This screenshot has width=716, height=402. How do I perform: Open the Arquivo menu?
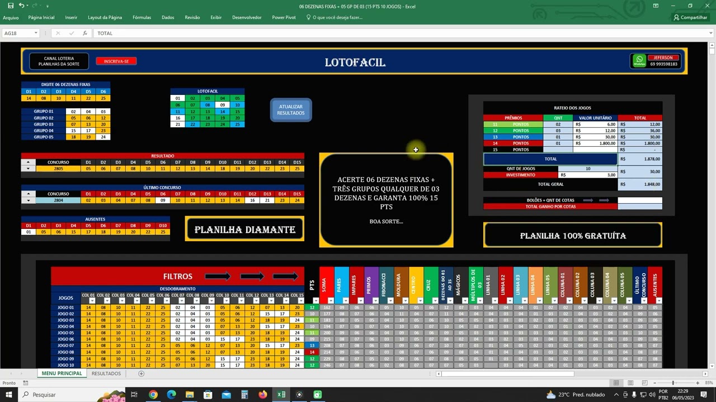click(11, 17)
